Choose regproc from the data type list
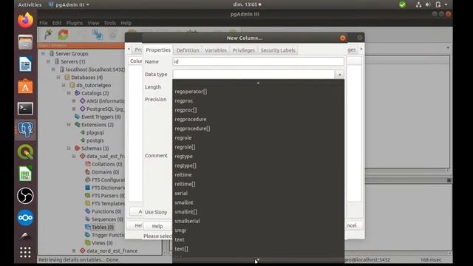 click(x=184, y=100)
